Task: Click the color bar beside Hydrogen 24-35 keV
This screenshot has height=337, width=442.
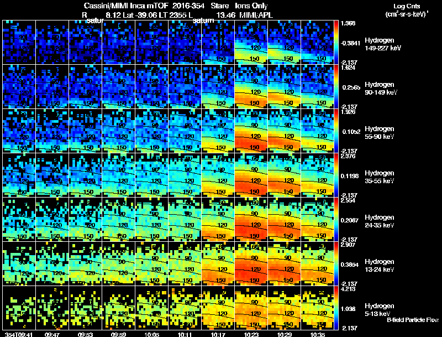Action: tap(336, 219)
